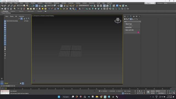Click the Undo arrow in the main toolbar
The image size is (176, 99).
click(2, 6)
